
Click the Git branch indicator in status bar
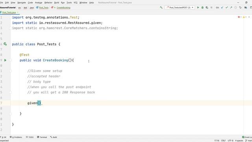click(x=248, y=140)
